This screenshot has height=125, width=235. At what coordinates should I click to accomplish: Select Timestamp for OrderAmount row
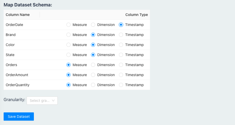point(121,75)
